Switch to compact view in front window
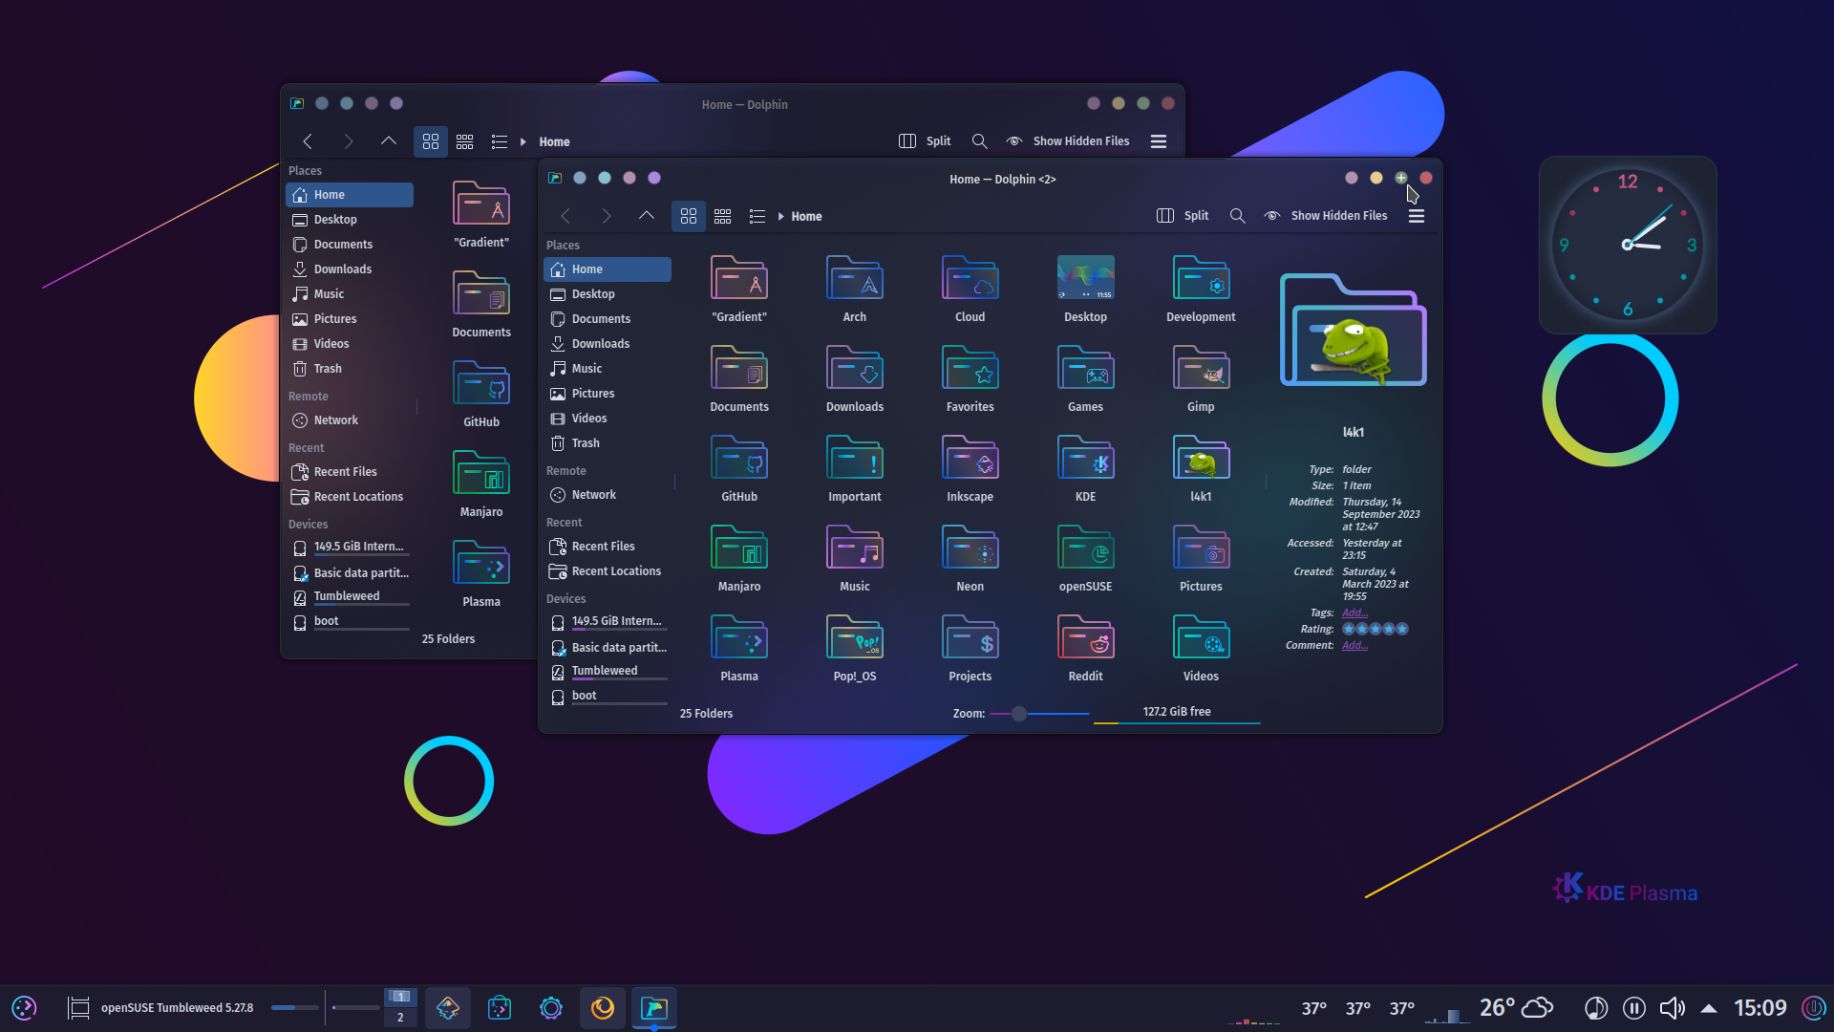 (723, 216)
